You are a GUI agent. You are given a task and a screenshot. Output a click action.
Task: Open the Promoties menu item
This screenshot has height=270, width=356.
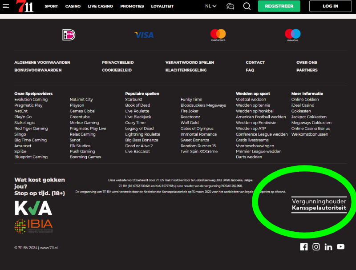click(132, 6)
